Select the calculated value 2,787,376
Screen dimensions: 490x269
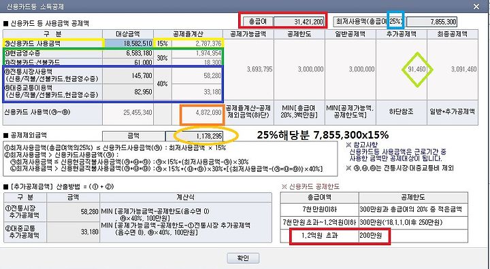coord(197,43)
